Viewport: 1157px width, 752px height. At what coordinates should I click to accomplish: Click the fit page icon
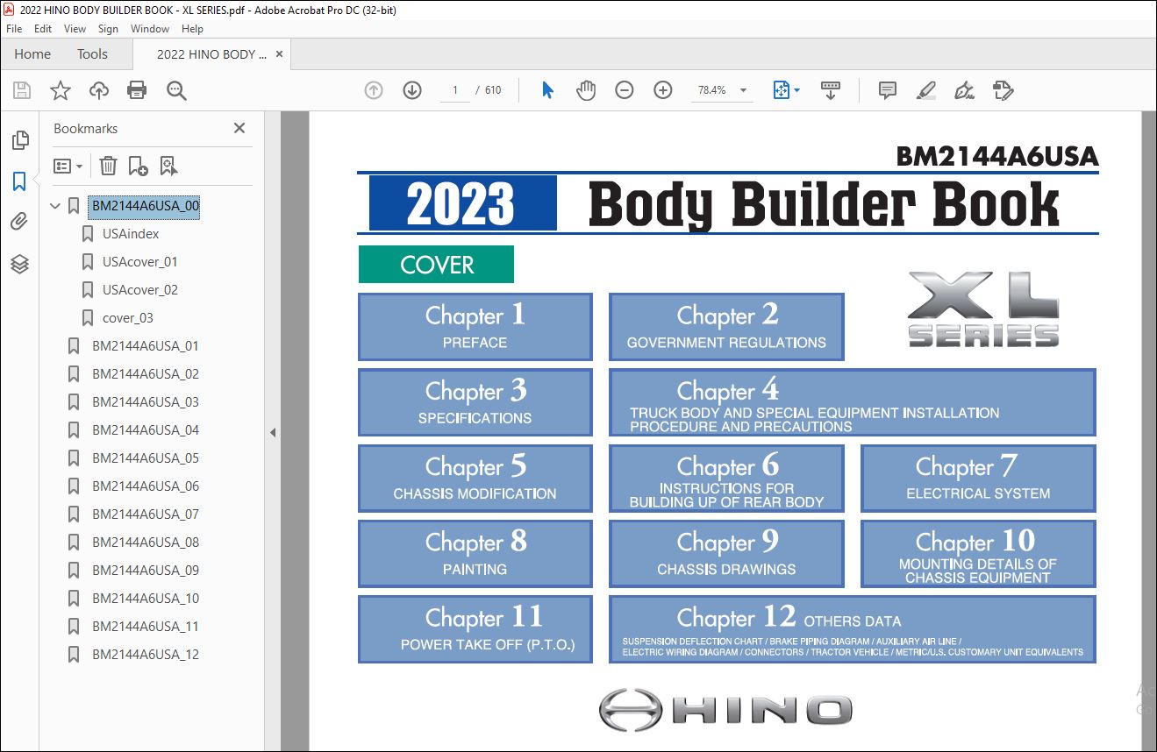[x=781, y=89]
